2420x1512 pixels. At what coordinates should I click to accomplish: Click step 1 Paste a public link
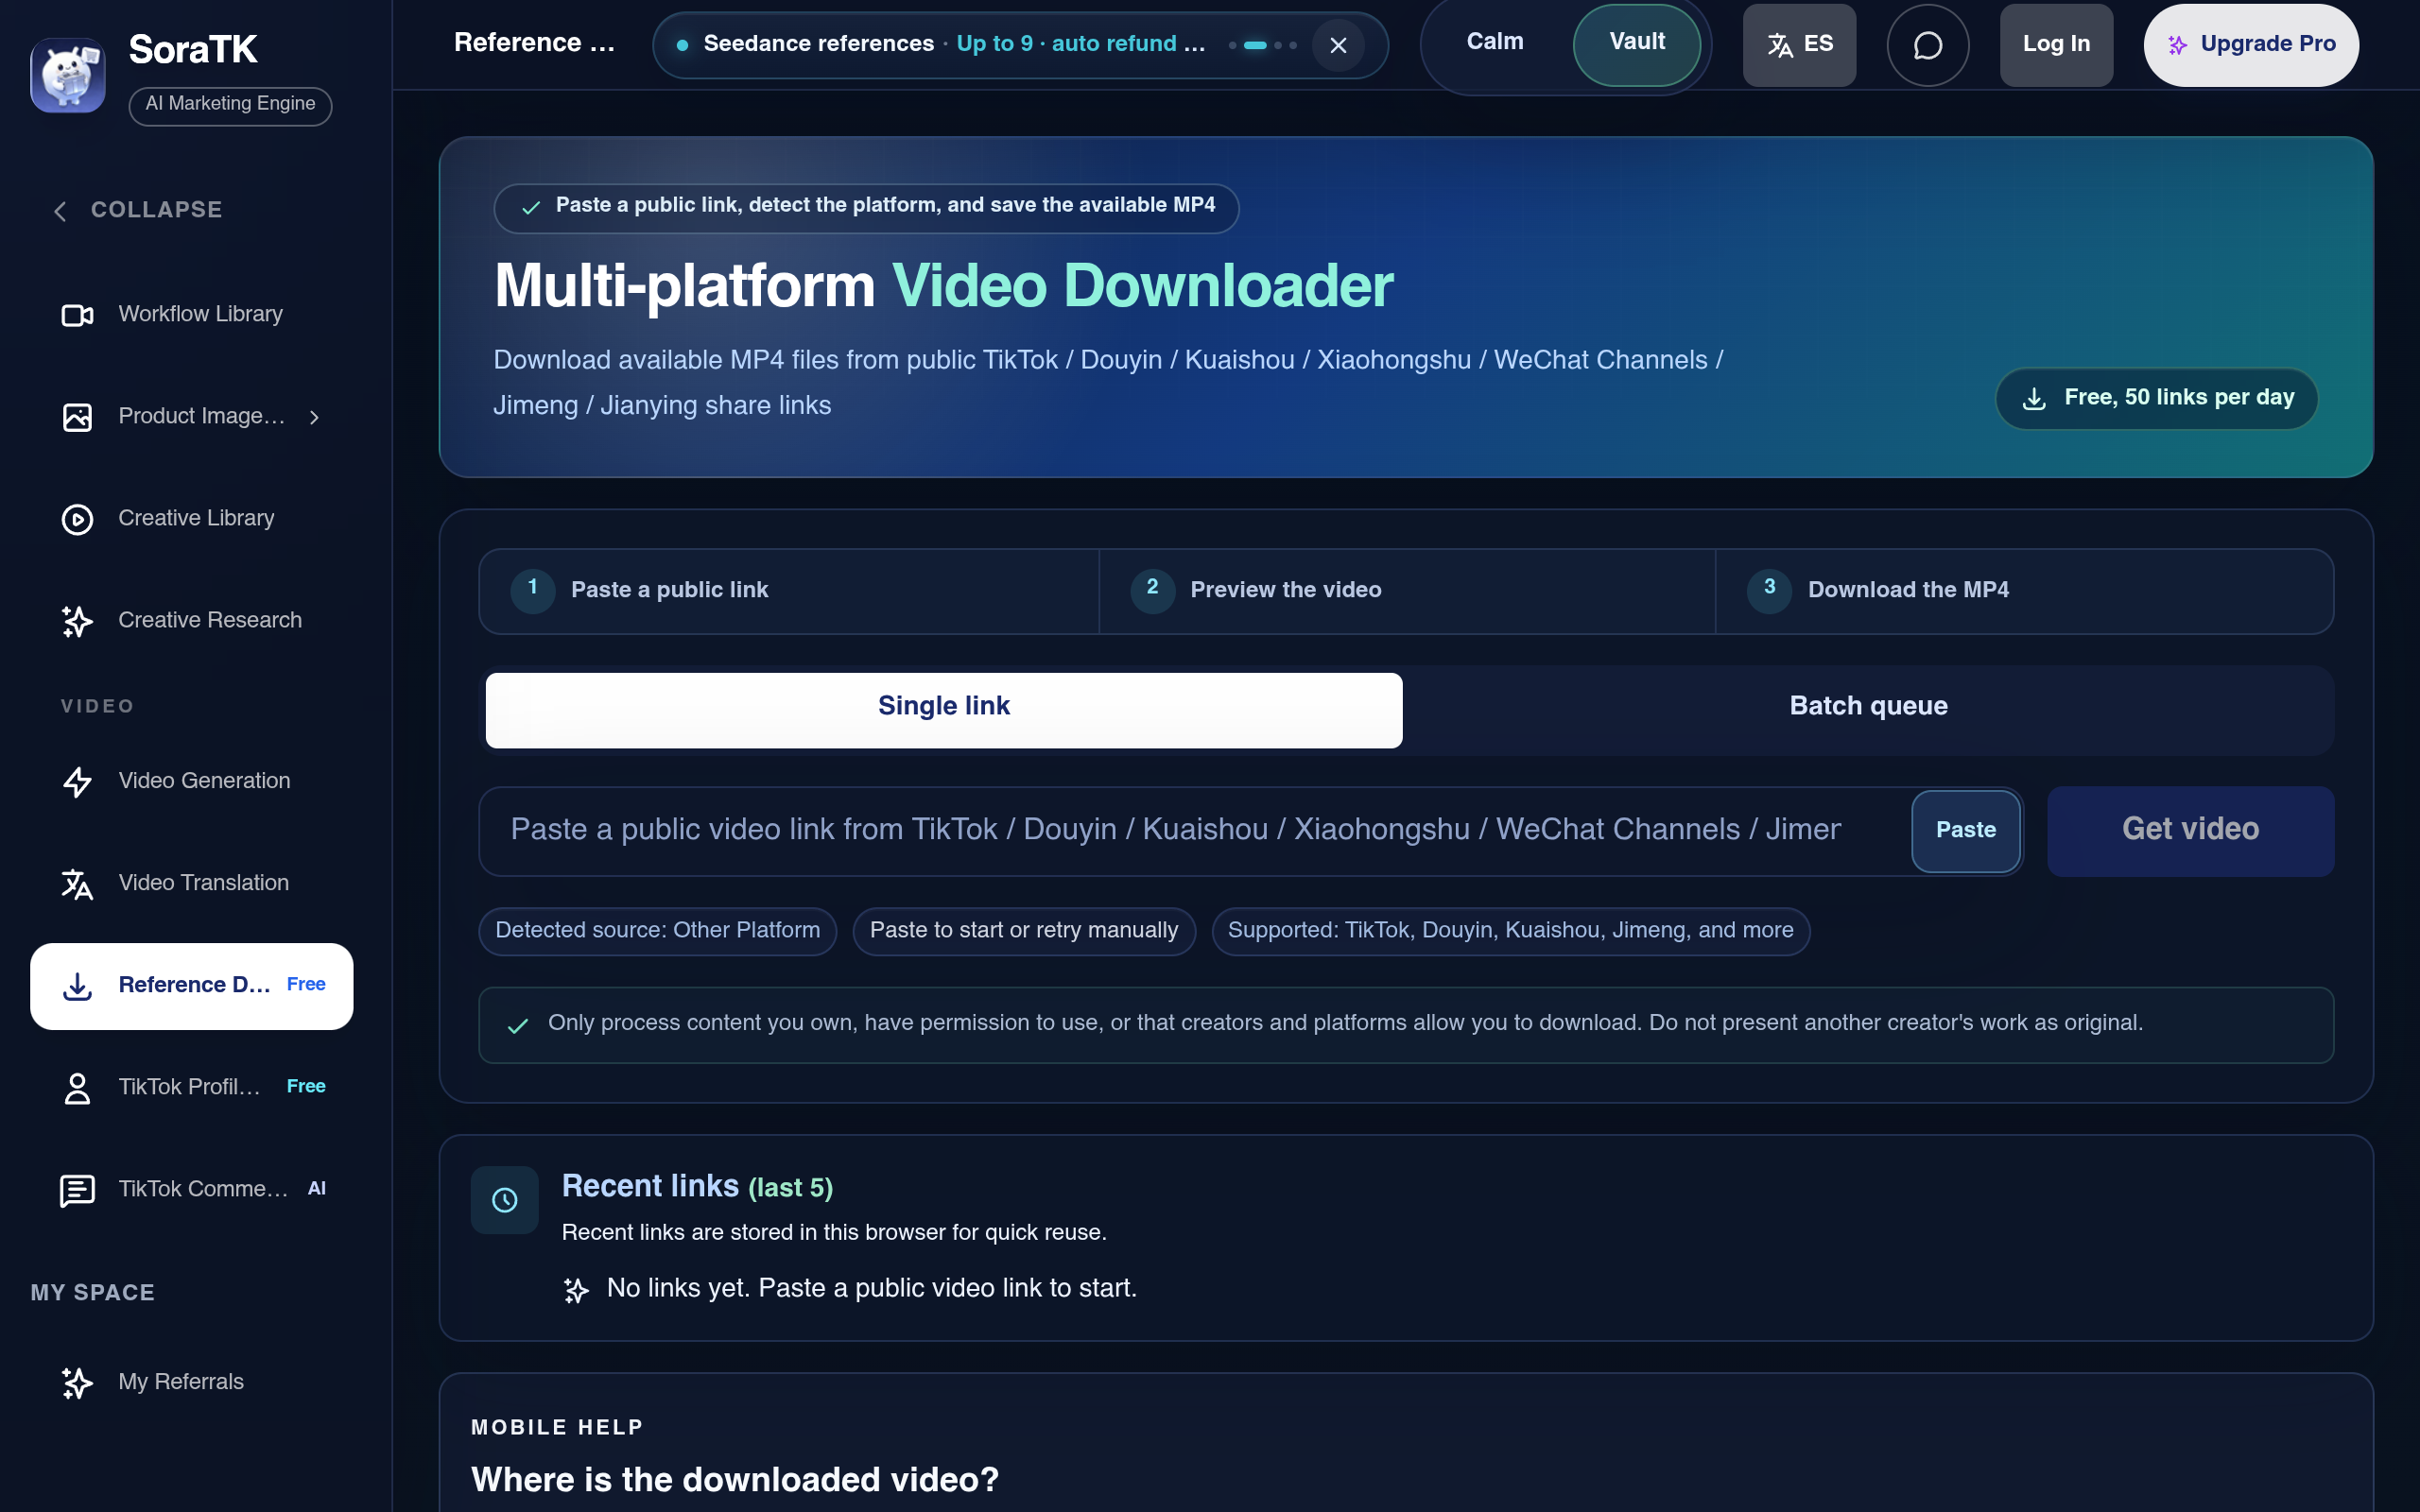(x=789, y=590)
